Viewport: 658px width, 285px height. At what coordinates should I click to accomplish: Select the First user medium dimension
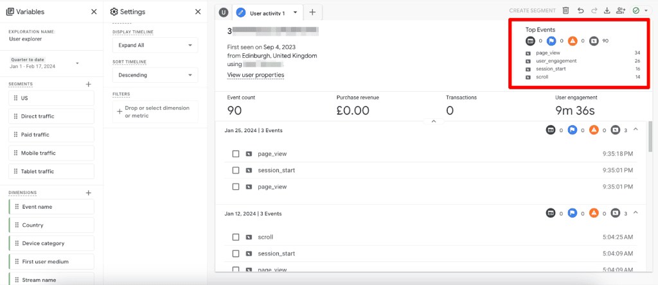point(51,261)
